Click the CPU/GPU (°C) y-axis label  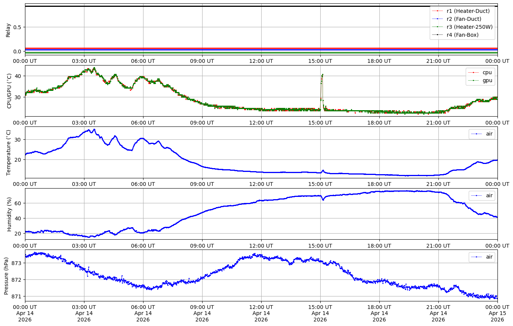click(9, 91)
